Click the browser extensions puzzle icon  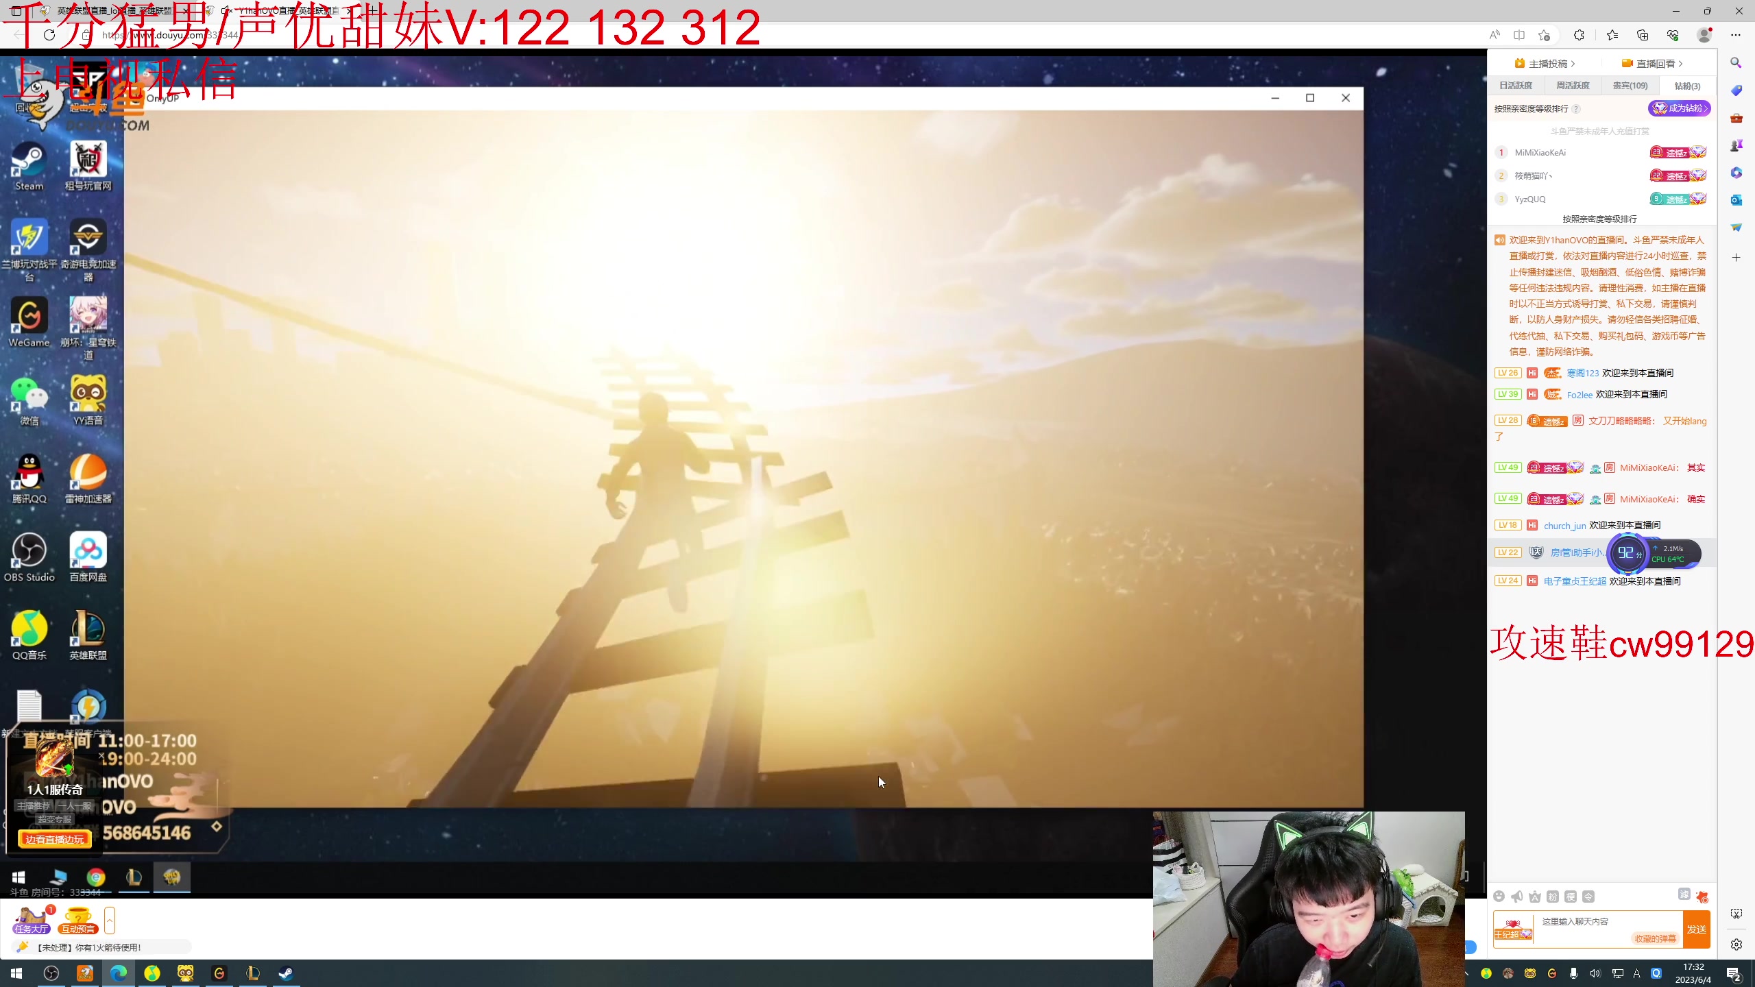(1579, 35)
